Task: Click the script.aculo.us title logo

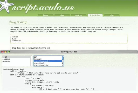Action: (x=43, y=8)
